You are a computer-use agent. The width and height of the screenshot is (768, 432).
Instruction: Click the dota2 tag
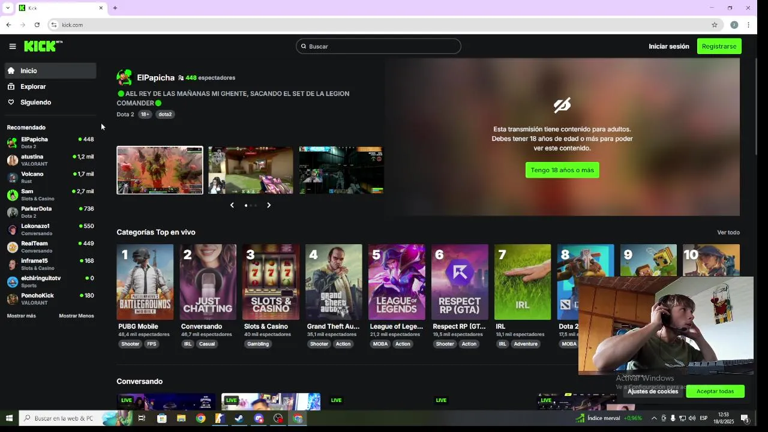click(165, 114)
